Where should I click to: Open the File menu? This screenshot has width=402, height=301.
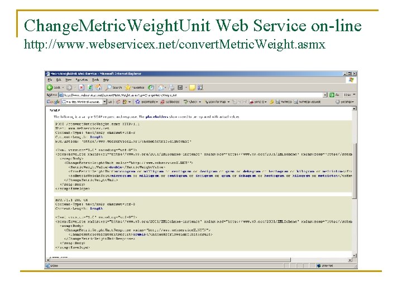[50, 80]
